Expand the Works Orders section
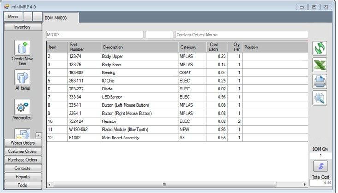This screenshot has height=193, width=338. click(22, 143)
